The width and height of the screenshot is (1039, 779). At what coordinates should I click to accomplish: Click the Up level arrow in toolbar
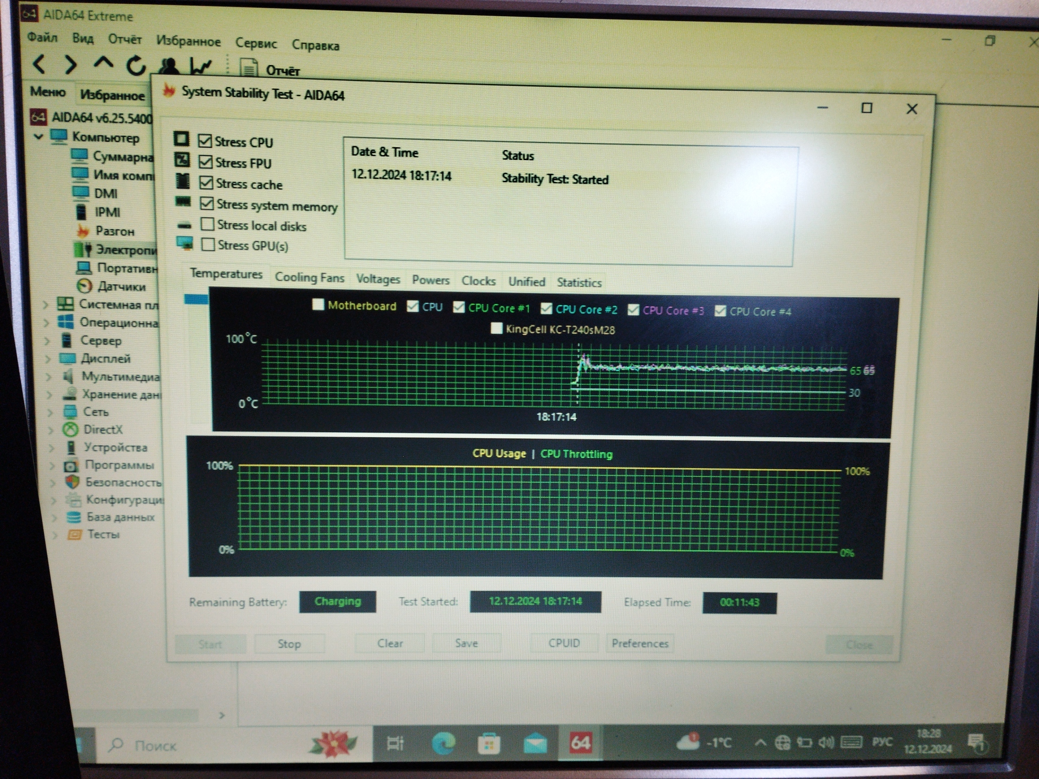103,63
